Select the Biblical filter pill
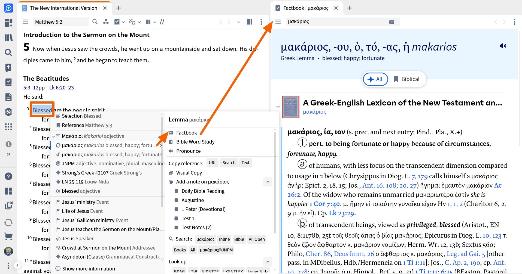 tap(406, 79)
